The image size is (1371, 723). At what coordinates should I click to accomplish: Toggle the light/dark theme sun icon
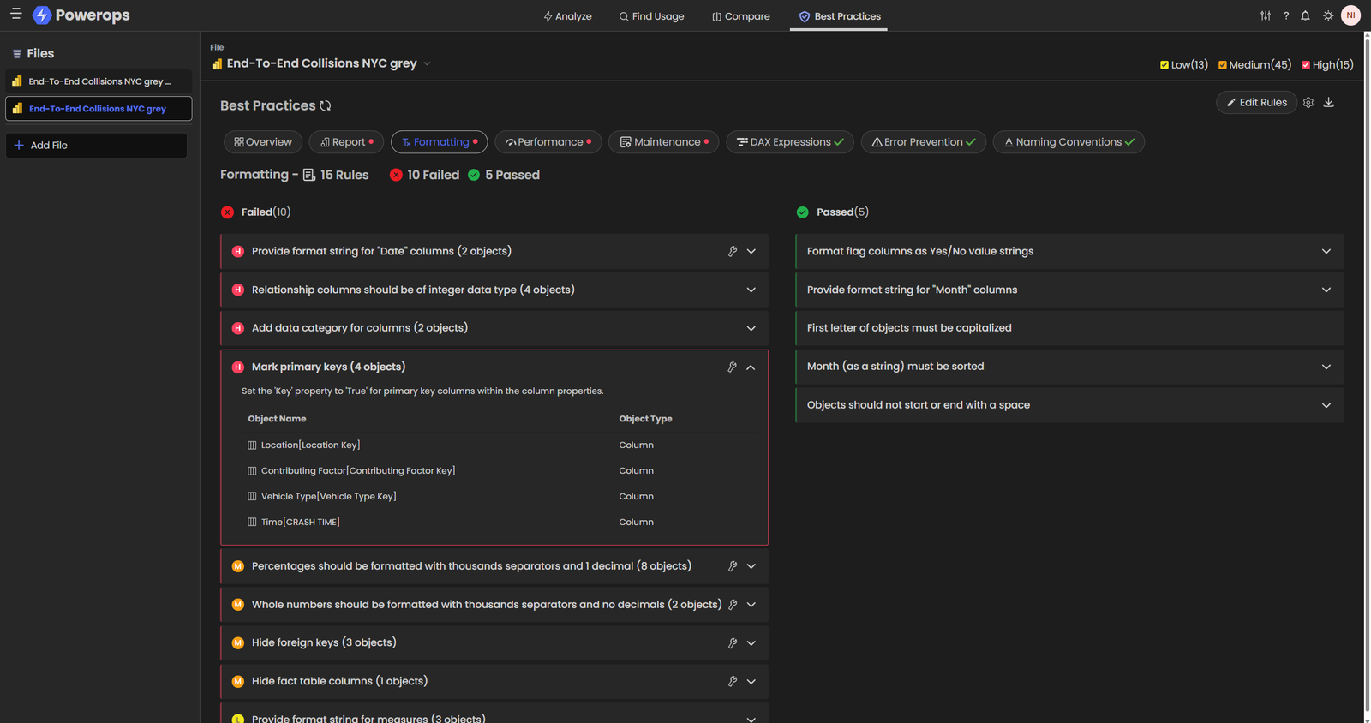click(x=1328, y=15)
